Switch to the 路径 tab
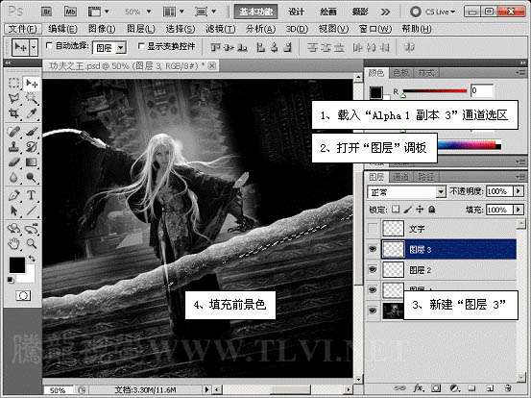 [x=425, y=177]
